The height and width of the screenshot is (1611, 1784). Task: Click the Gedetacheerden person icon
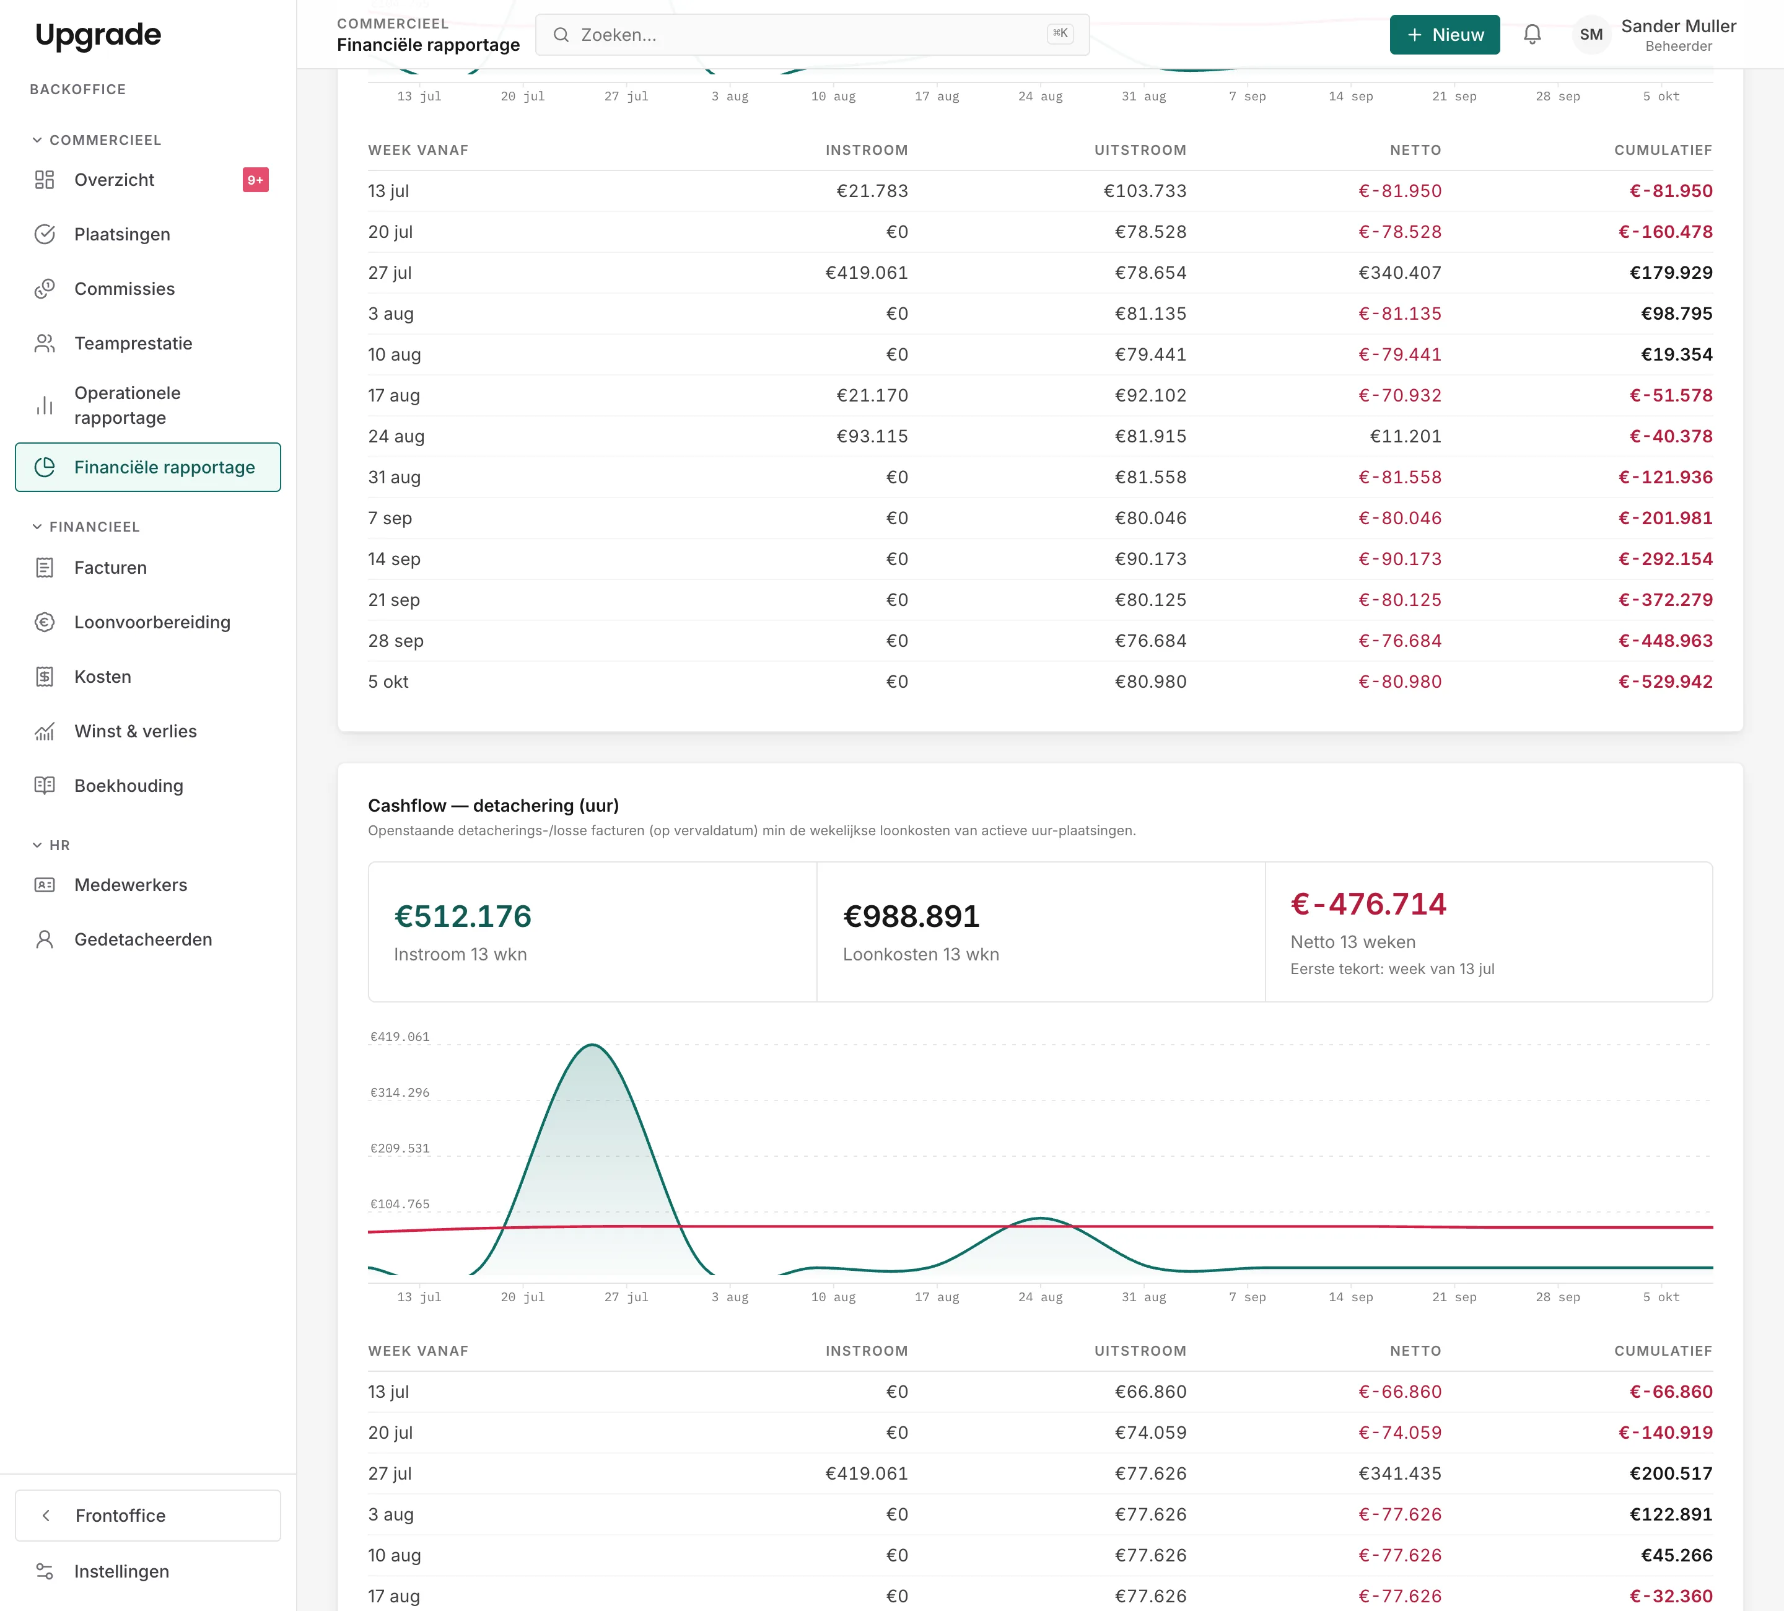click(x=44, y=939)
